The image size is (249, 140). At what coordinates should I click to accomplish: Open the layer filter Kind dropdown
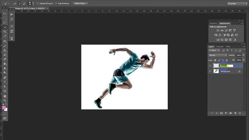pyautogui.click(x=214, y=51)
